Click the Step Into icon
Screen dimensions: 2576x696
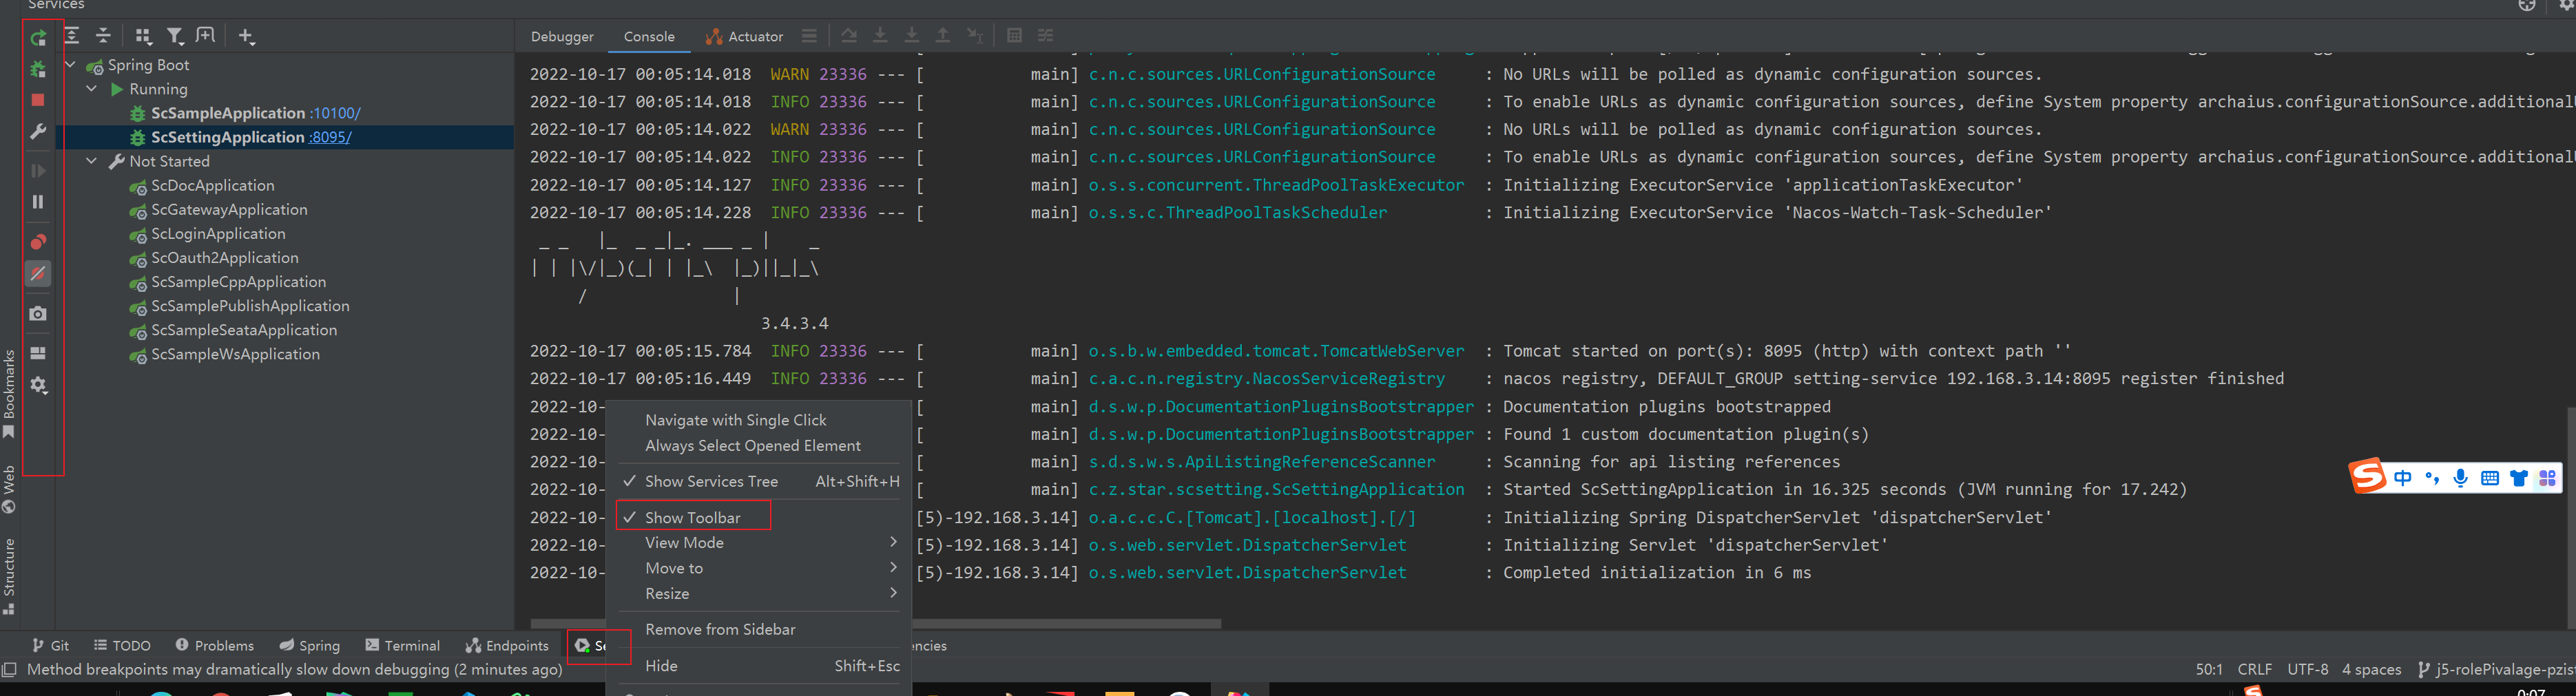coord(880,36)
